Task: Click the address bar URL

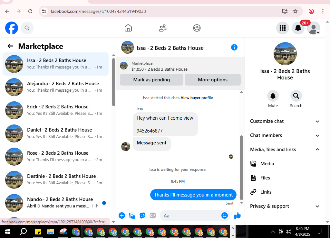Action: coord(98,11)
